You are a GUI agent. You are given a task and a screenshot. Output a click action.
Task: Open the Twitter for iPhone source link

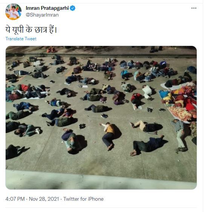point(83,199)
